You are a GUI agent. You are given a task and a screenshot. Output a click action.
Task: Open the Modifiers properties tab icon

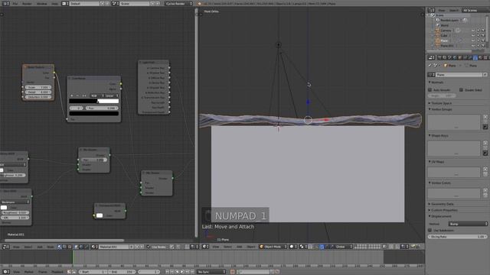point(470,58)
